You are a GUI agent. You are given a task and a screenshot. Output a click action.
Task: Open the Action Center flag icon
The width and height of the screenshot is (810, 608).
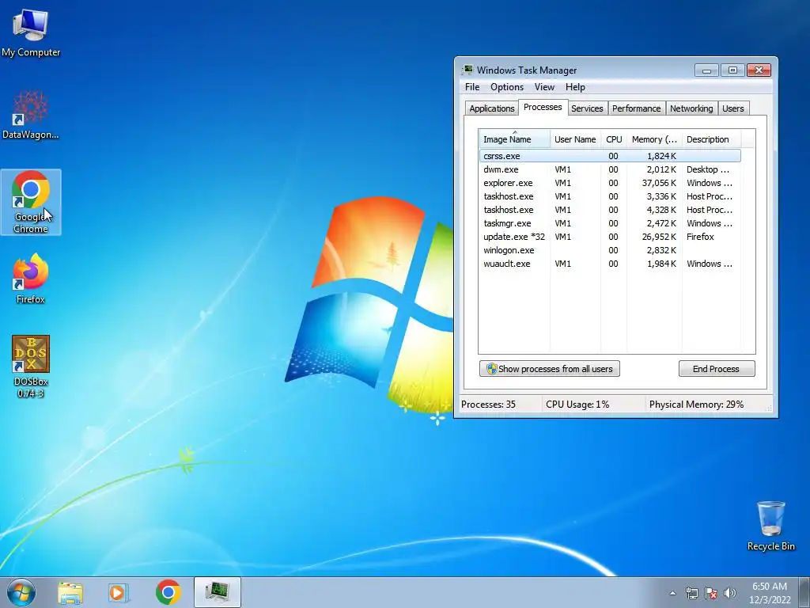[x=711, y=593]
